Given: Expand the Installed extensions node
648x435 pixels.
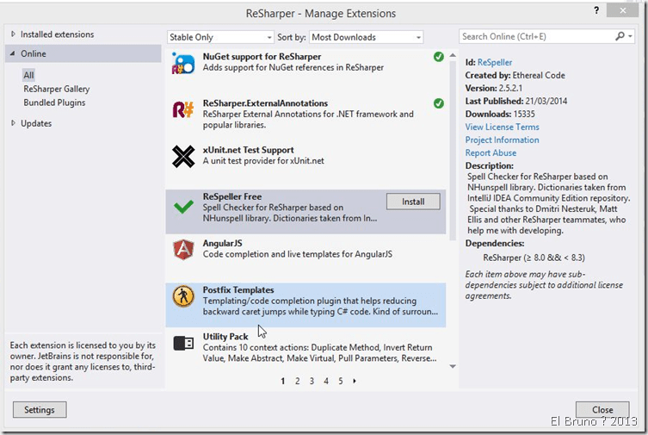Looking at the screenshot, I should [x=13, y=34].
